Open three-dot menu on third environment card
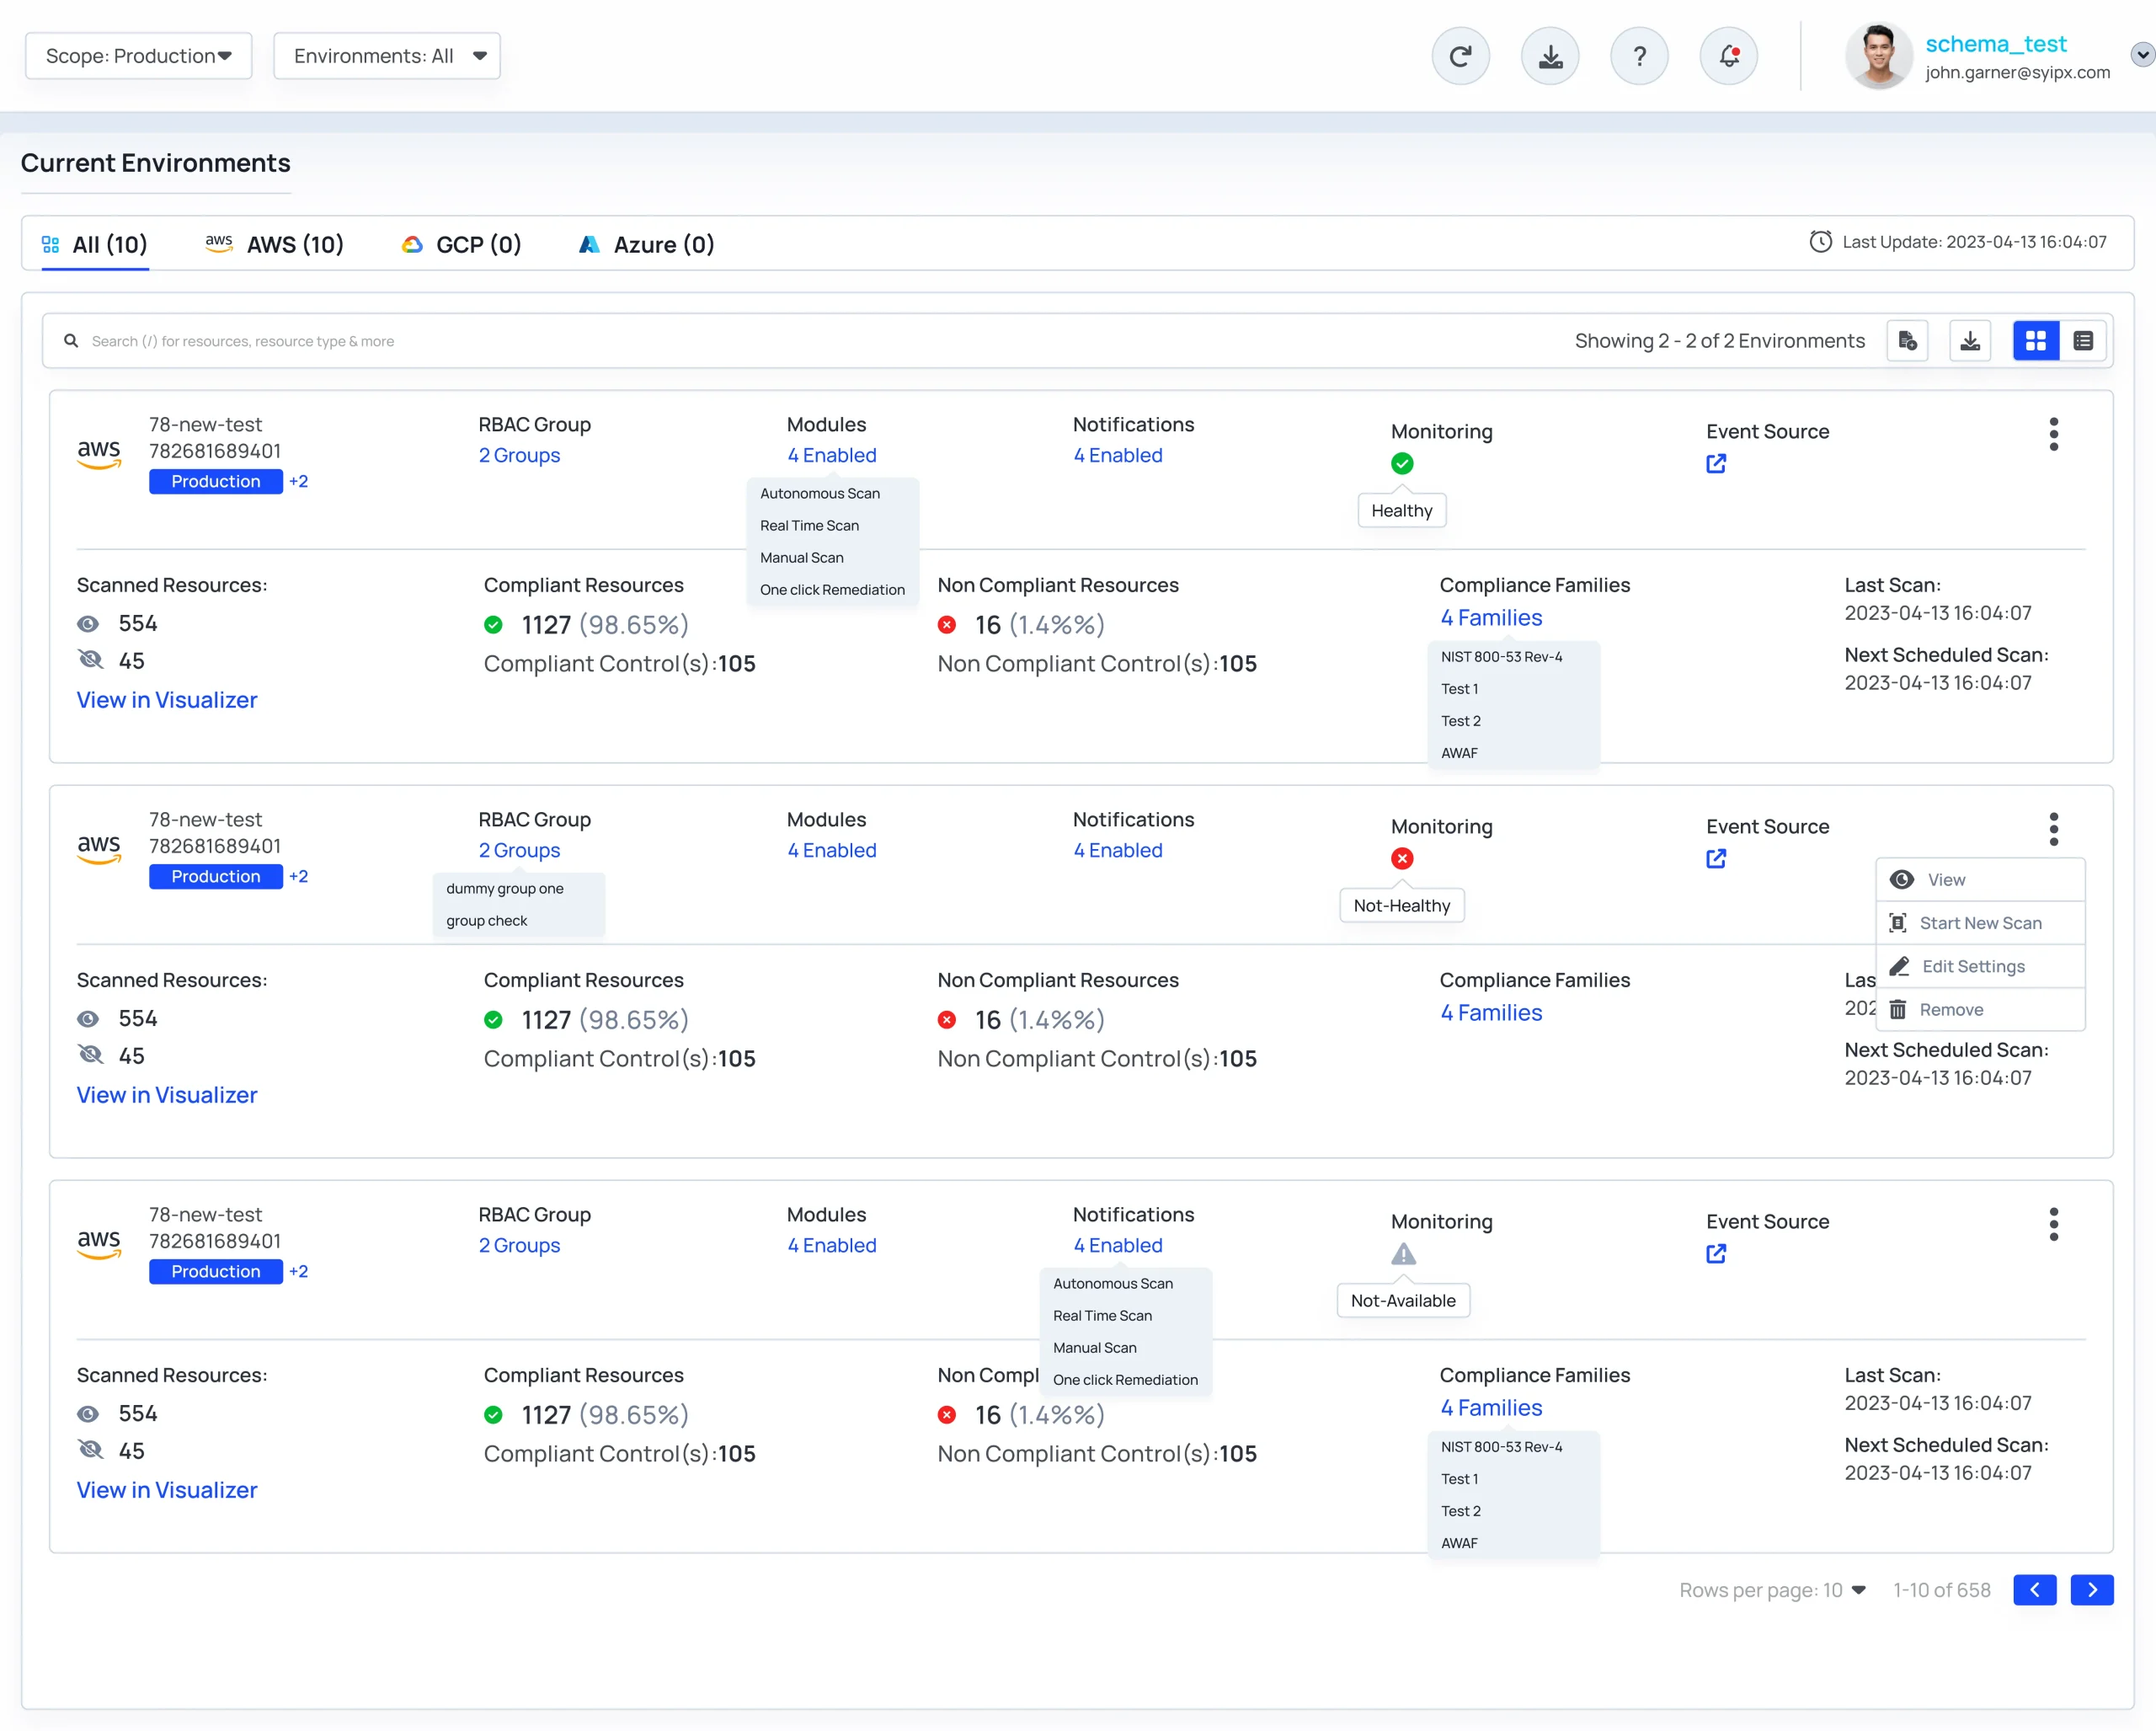Screen dimensions: 2156x1731 click(x=2053, y=1224)
